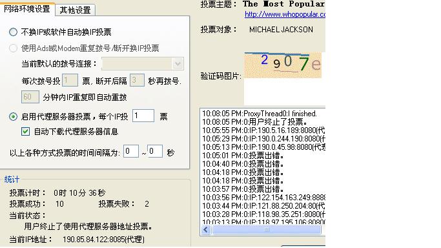Viewport: 441px width, 248px height.
Task: Expand the 当前默认的拨号连接 dropdown arrow
Action: (x=178, y=64)
